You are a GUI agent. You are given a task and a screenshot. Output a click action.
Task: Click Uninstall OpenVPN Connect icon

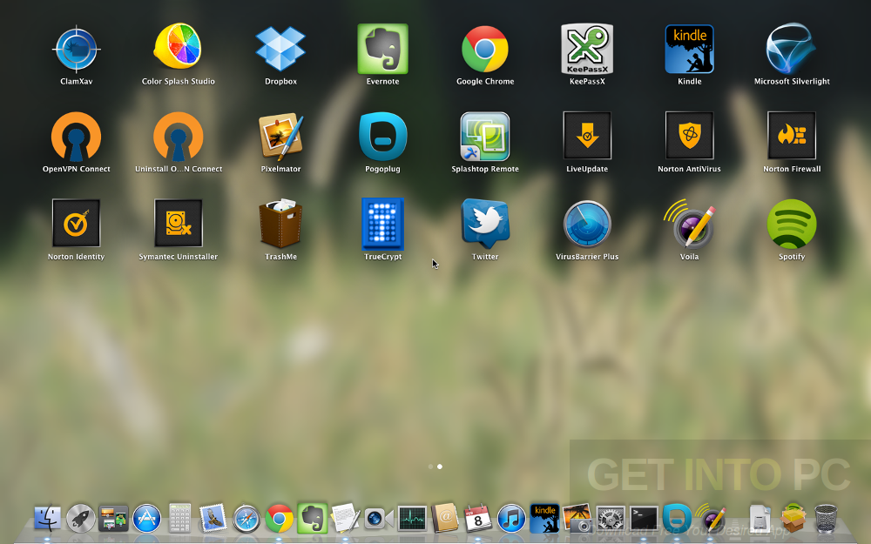click(x=179, y=137)
